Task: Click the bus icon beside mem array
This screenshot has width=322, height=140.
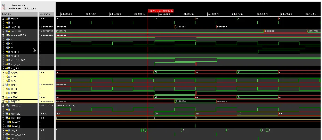Action: pos(8,105)
